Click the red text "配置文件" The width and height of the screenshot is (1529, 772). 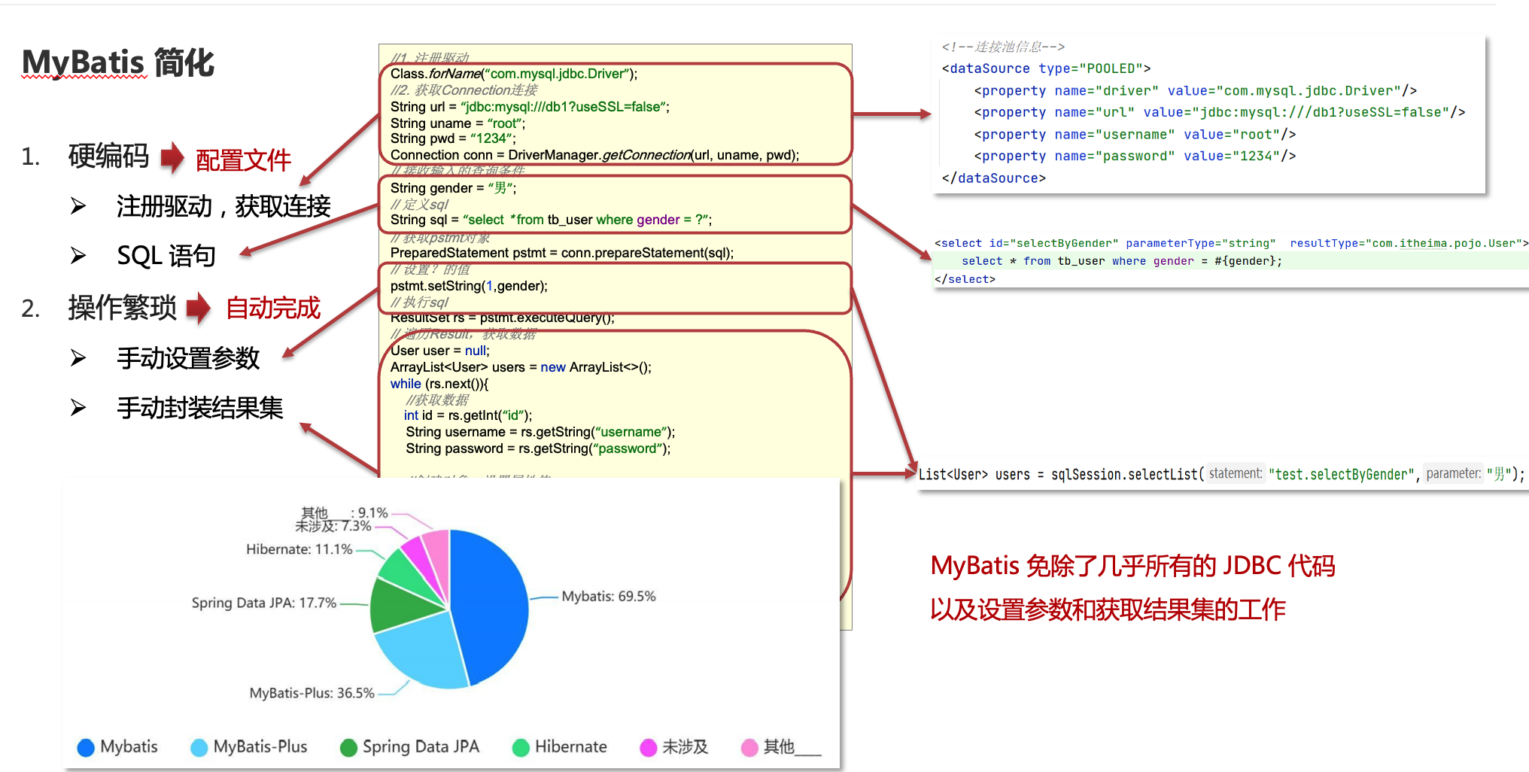243,160
